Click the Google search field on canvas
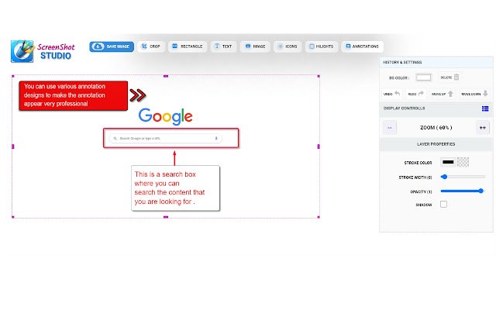This screenshot has width=496, height=310. coord(166,139)
